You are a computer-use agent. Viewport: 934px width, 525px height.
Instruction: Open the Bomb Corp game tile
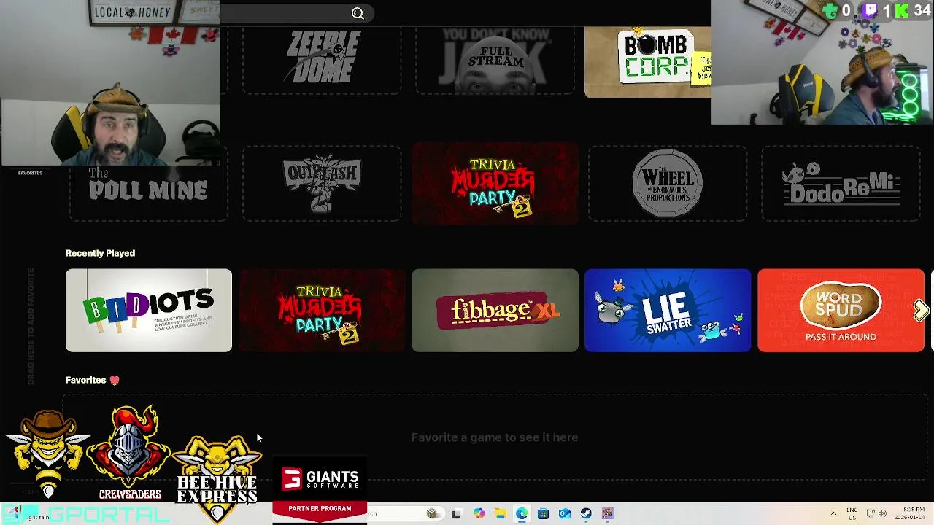(x=648, y=62)
